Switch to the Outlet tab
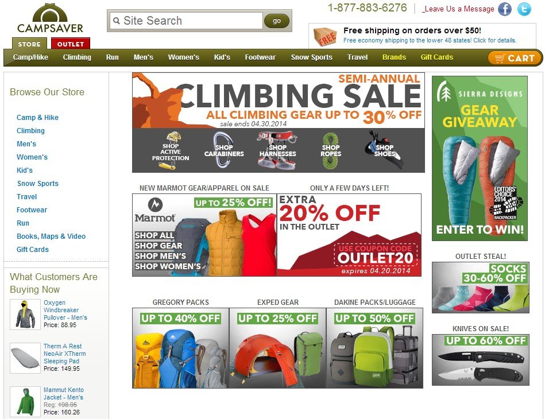The height and width of the screenshot is (419, 545). (71, 44)
